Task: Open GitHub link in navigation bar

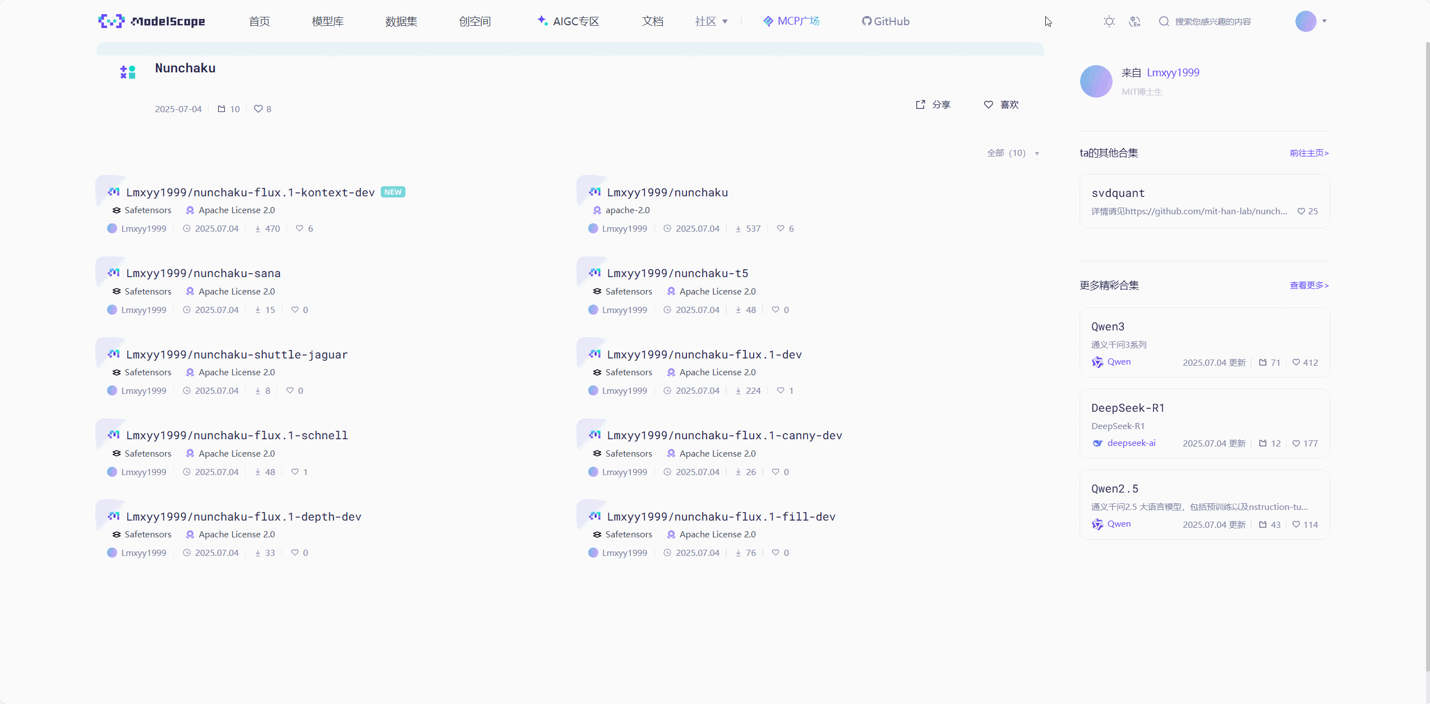Action: pyautogui.click(x=885, y=21)
